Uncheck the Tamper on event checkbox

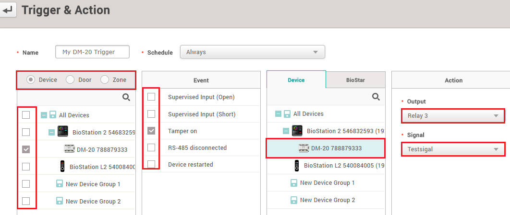151,131
